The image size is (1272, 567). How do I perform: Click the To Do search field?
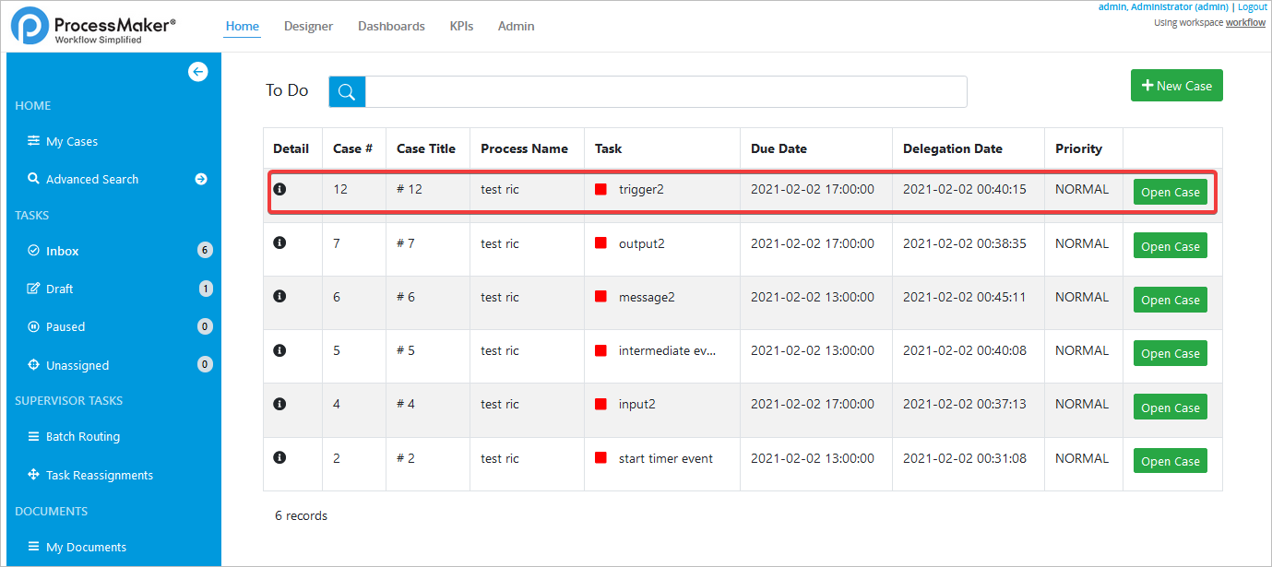tap(665, 91)
